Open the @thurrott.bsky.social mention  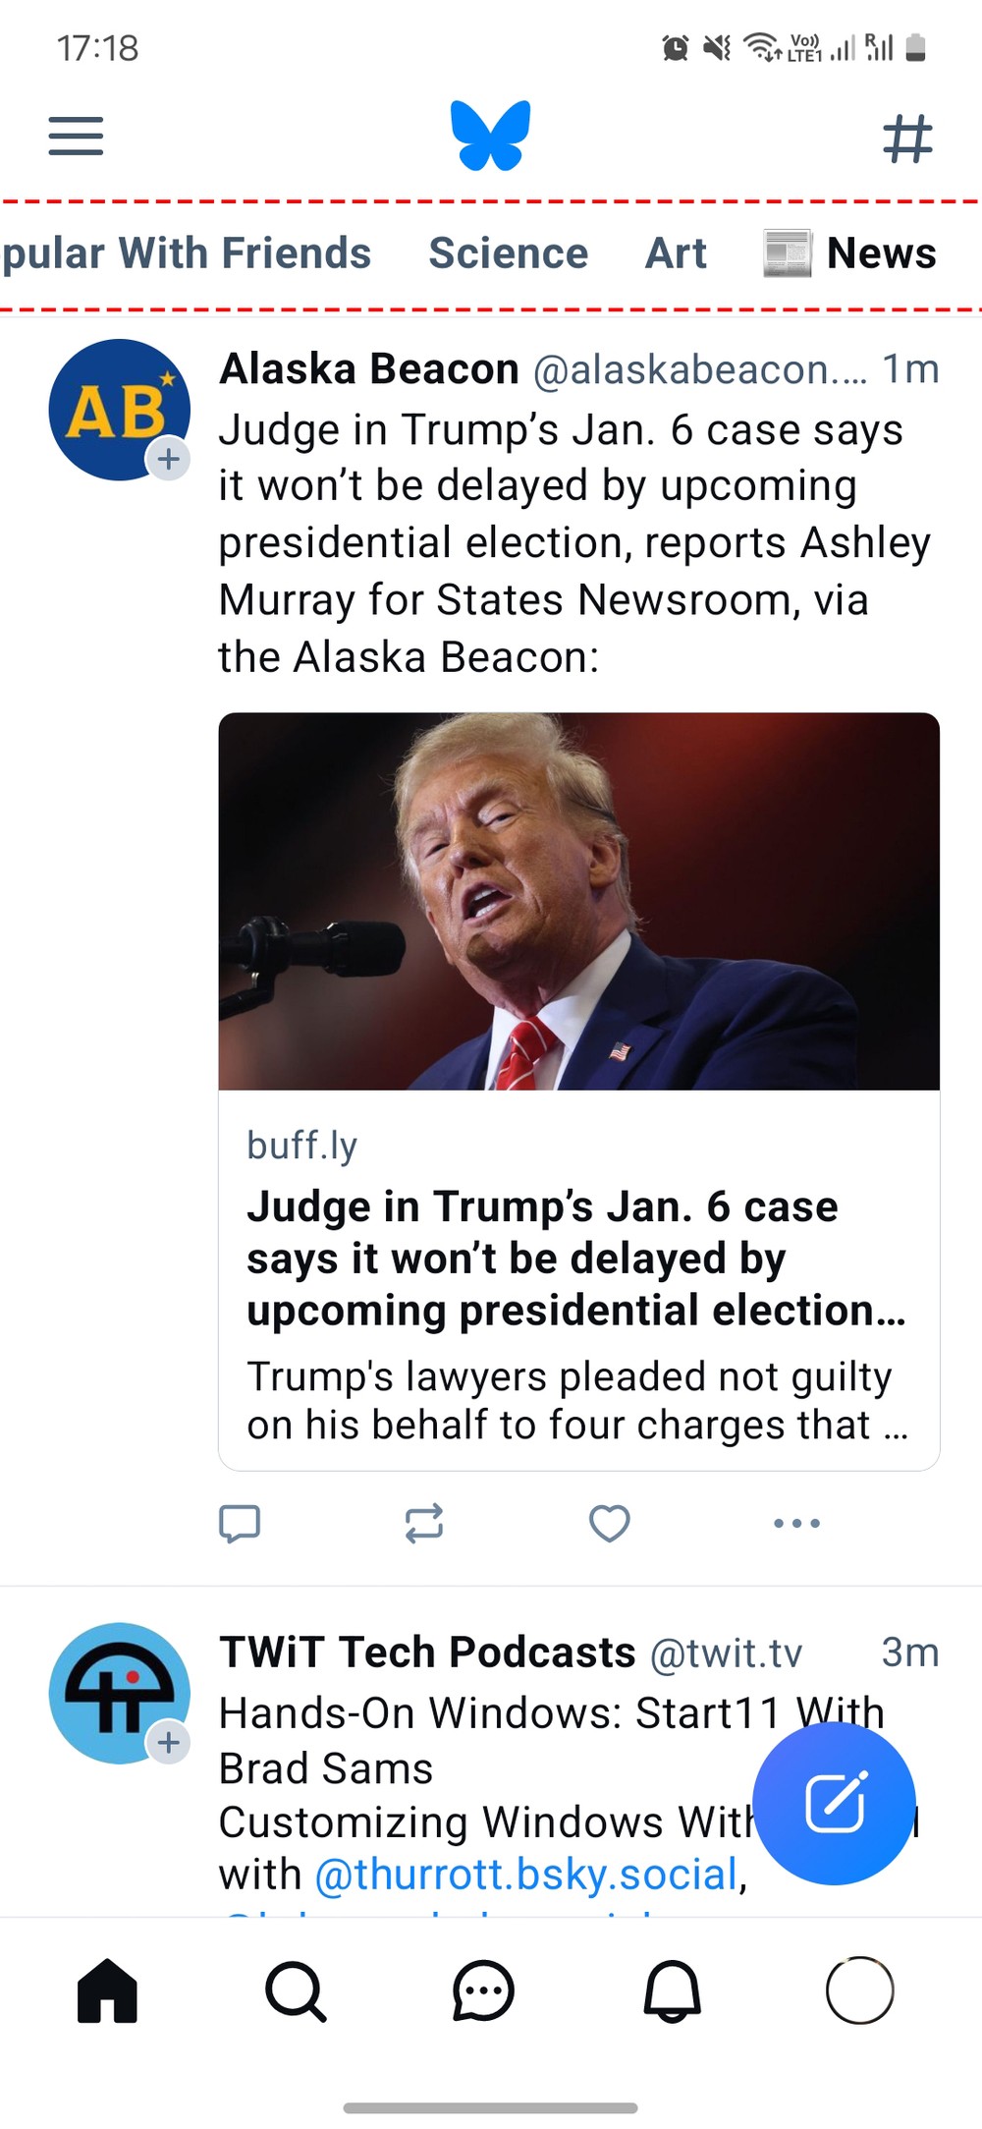coord(526,1875)
